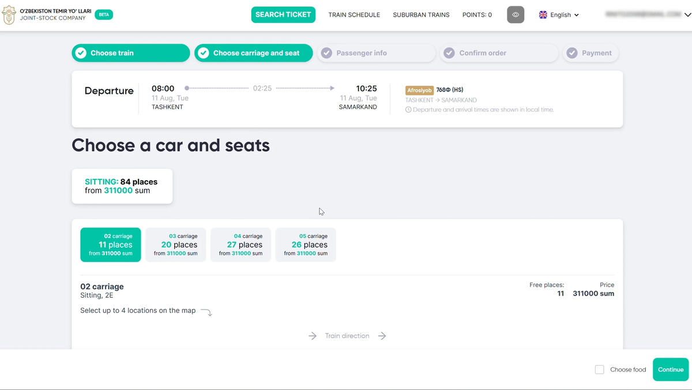The height and width of the screenshot is (390, 692).
Task: Click the 311000 sum price value
Action: coord(593,294)
